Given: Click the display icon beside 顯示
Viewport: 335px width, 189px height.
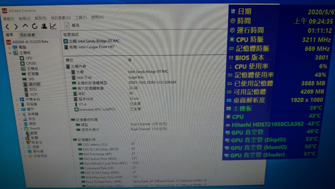Looking at the screenshot, I should click(23, 109).
